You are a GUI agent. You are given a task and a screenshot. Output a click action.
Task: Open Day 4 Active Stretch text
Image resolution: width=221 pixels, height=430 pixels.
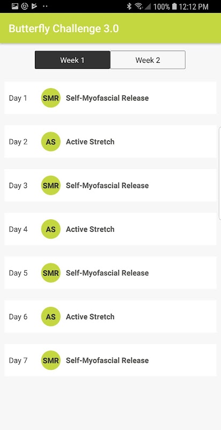pos(90,230)
